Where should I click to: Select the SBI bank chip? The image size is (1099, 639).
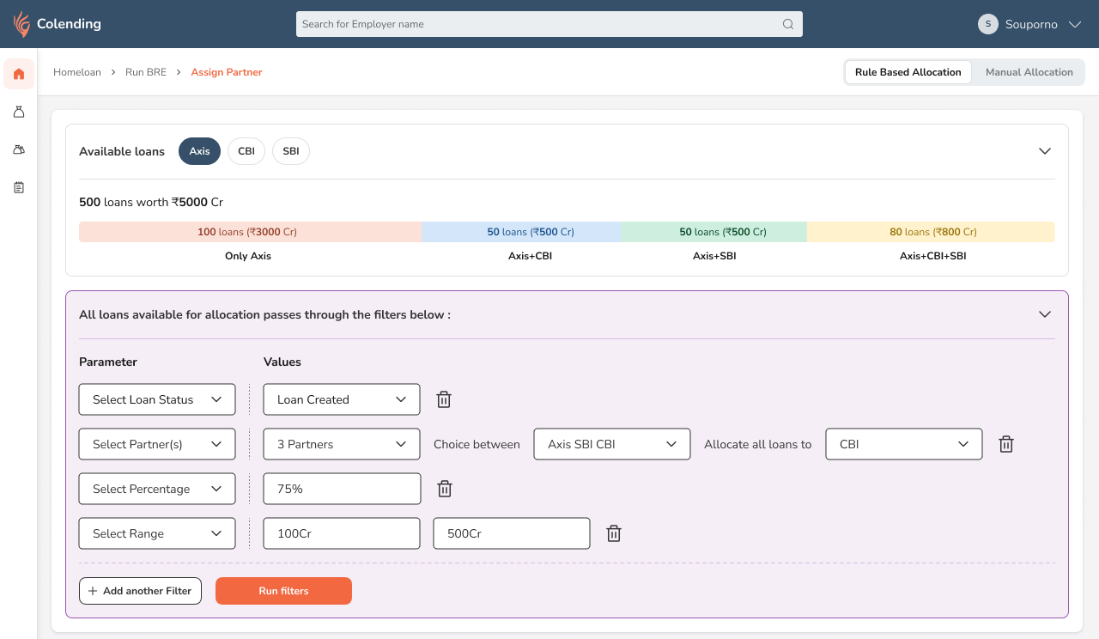tap(291, 151)
